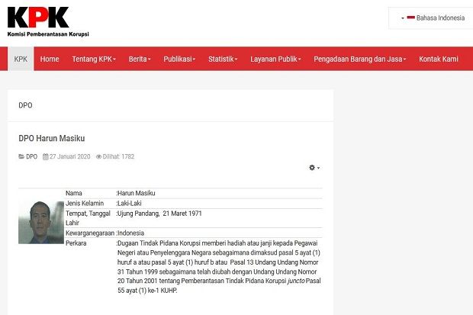Click the view count Dilihat: 1782
473x315 pixels.
coord(118,156)
